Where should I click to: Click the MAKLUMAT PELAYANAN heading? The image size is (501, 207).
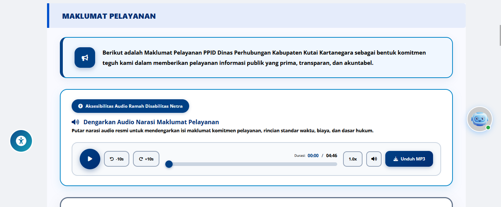109,16
